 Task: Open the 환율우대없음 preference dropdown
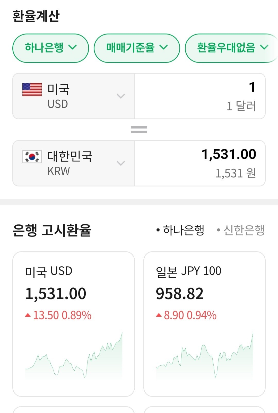pyautogui.click(x=231, y=48)
